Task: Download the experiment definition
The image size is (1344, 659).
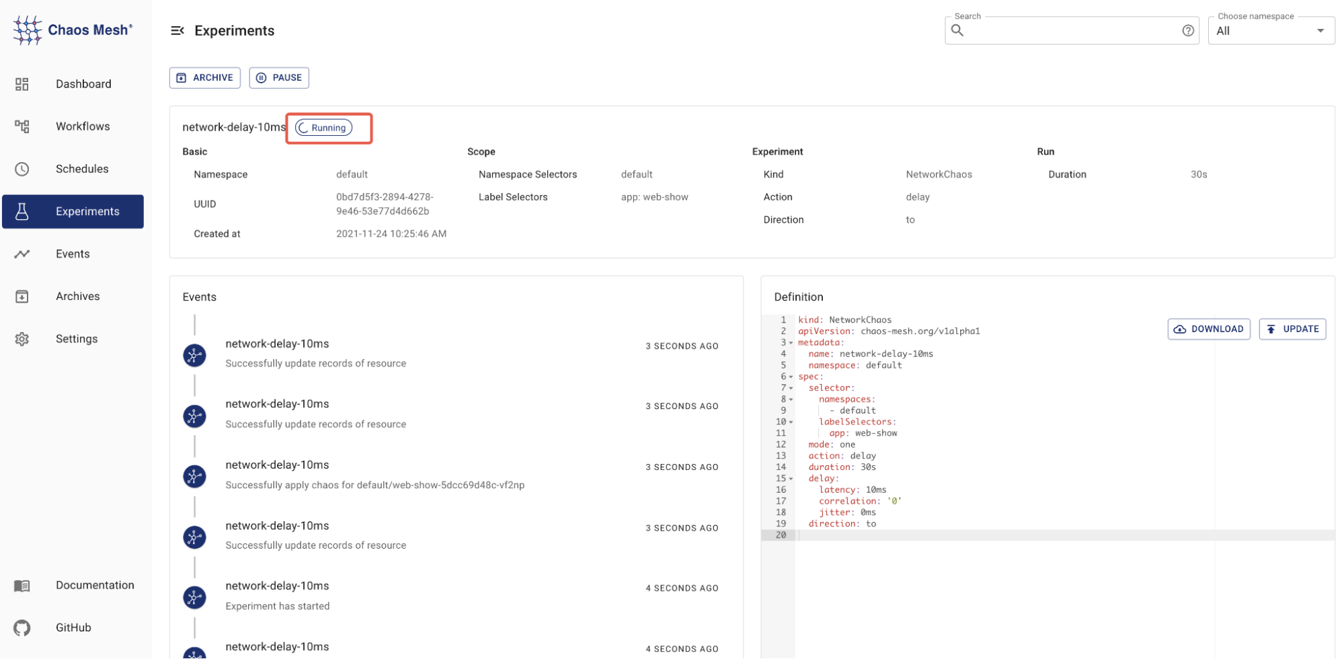Action: coord(1208,329)
